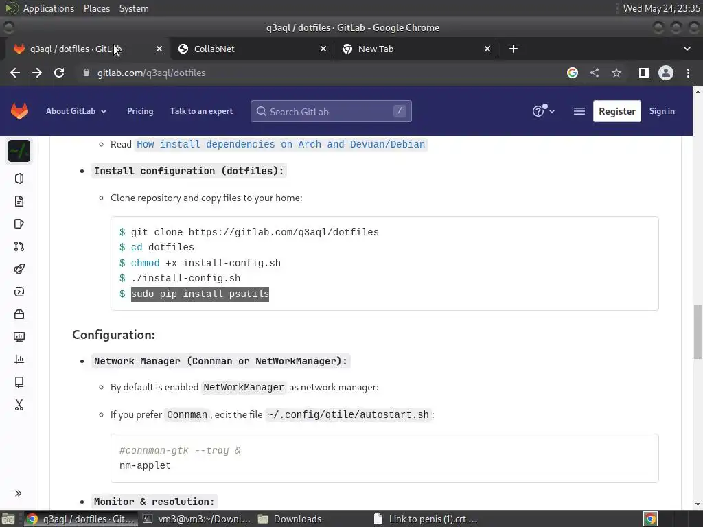
Task: Close the New Tab tab
Action: click(487, 49)
